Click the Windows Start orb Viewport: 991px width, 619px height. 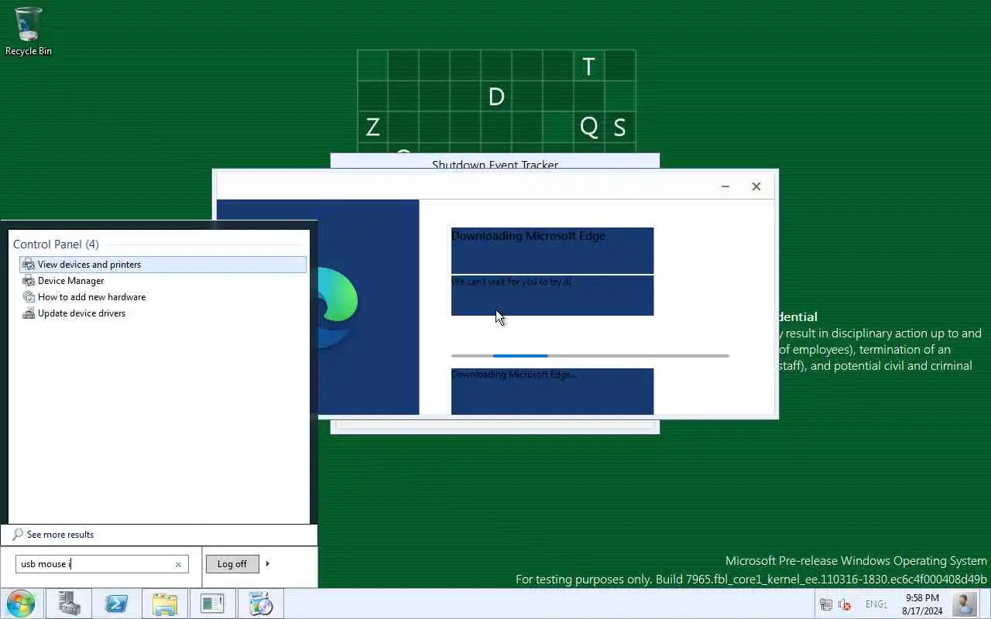pyautogui.click(x=21, y=604)
